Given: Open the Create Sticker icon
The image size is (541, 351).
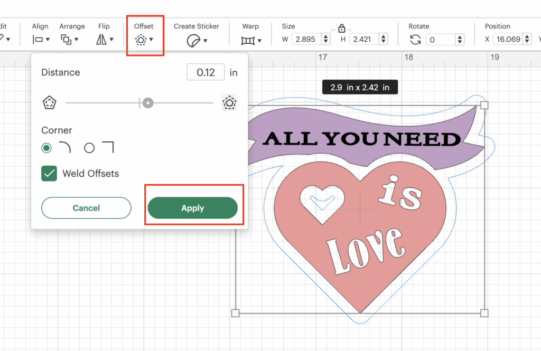Looking at the screenshot, I should tap(193, 40).
